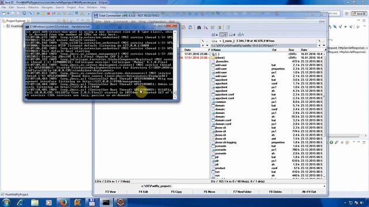The height and width of the screenshot is (207, 369).
Task: Sort right panel by Name column header
Action: click(x=240, y=50)
